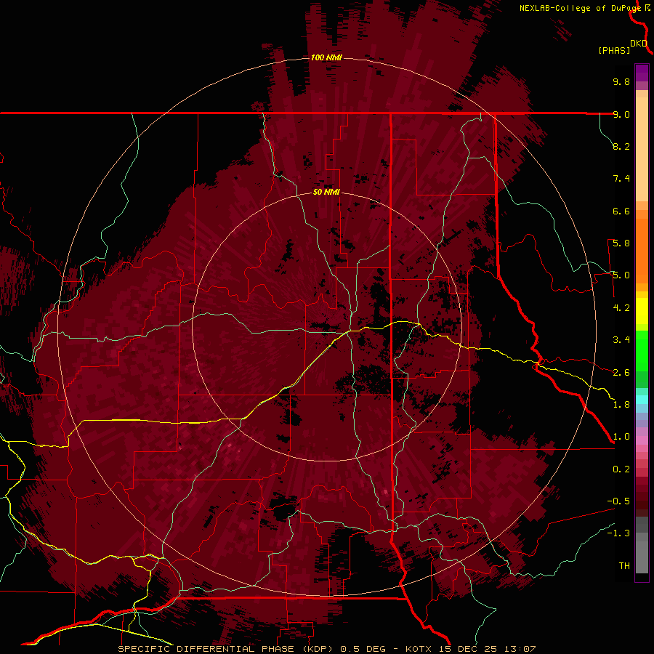Click the 1.0 legend value
654x654 pixels.
coord(621,437)
